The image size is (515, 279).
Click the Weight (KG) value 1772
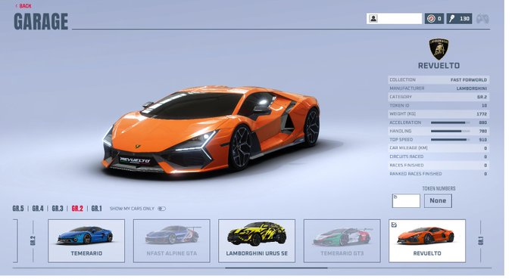(x=482, y=114)
